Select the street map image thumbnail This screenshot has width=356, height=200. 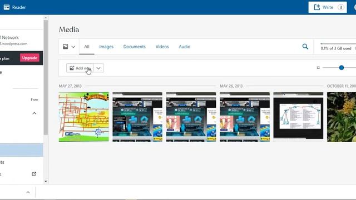pyautogui.click(x=84, y=117)
